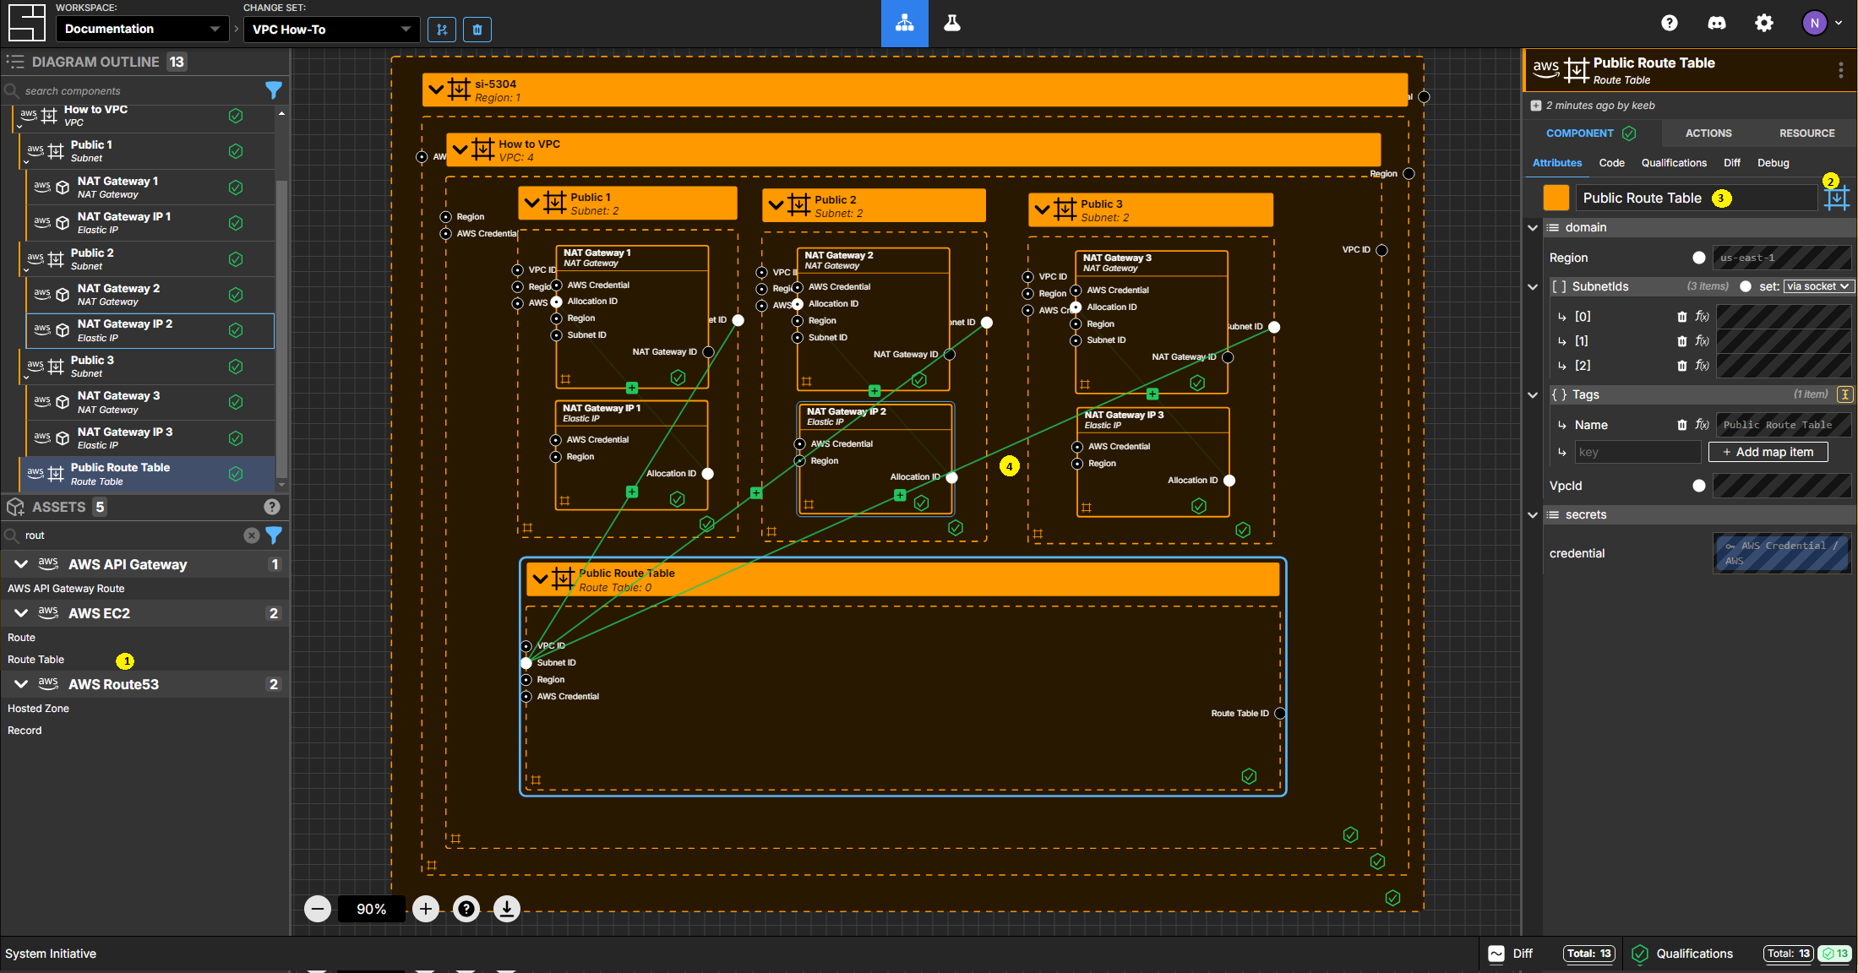
Task: Zoom in the diagram with plus button
Action: pos(426,909)
